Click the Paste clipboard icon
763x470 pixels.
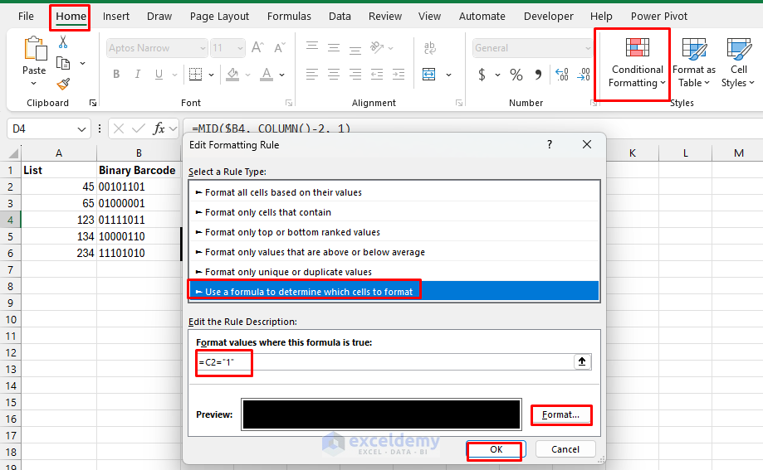[x=35, y=49]
